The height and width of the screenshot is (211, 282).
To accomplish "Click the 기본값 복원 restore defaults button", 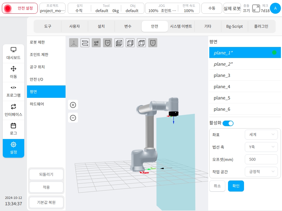I will (x=46, y=202).
